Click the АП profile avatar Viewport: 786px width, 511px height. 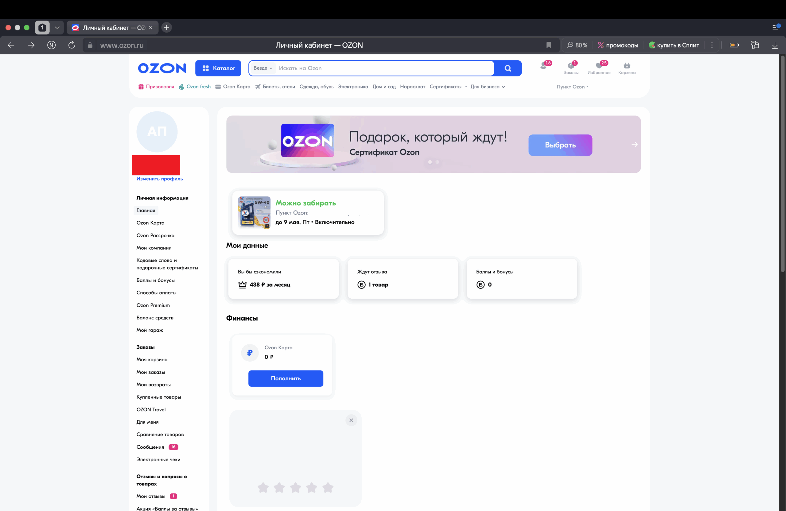157,132
